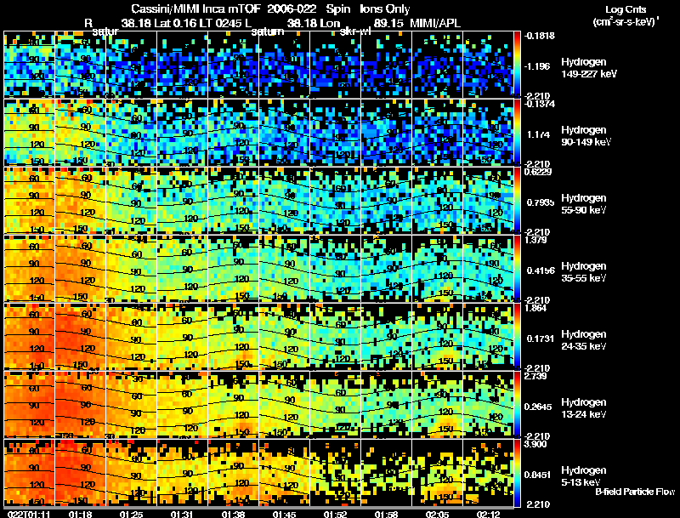
Task: Click the '02:12' time axis label
Action: (x=488, y=515)
